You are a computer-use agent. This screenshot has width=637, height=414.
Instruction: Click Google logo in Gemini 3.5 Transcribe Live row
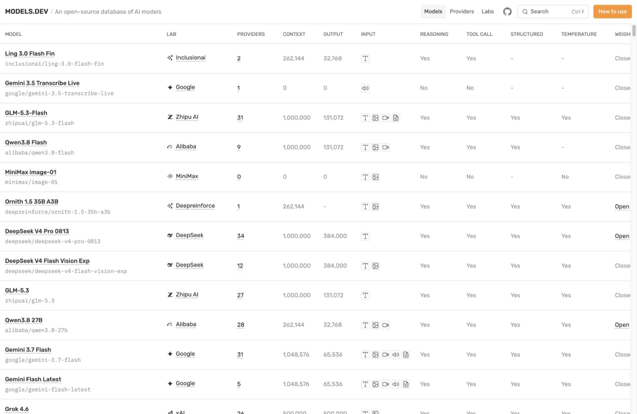tap(170, 87)
